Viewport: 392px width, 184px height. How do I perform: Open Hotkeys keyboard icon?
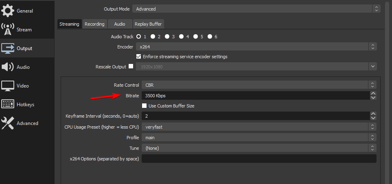[8, 105]
